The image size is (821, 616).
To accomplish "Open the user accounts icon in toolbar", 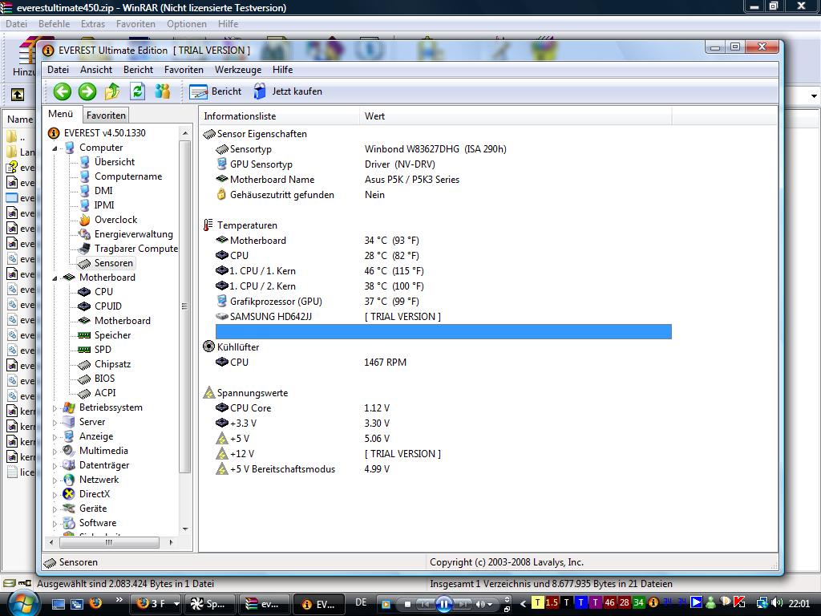I will click(x=162, y=91).
